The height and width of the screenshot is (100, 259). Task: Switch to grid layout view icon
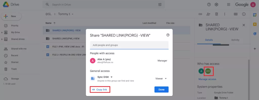click(236, 14)
